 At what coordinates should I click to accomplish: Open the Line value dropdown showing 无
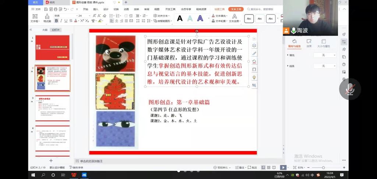pos(325,66)
